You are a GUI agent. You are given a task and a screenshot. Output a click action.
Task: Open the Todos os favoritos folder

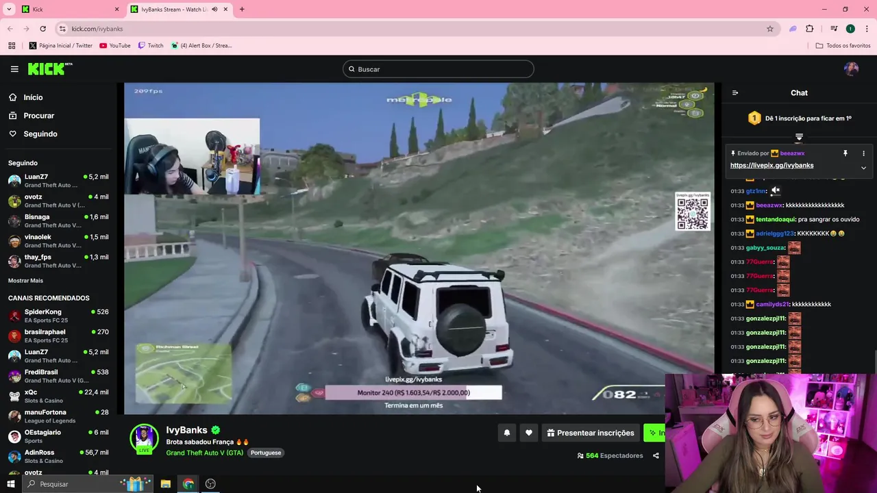point(843,46)
